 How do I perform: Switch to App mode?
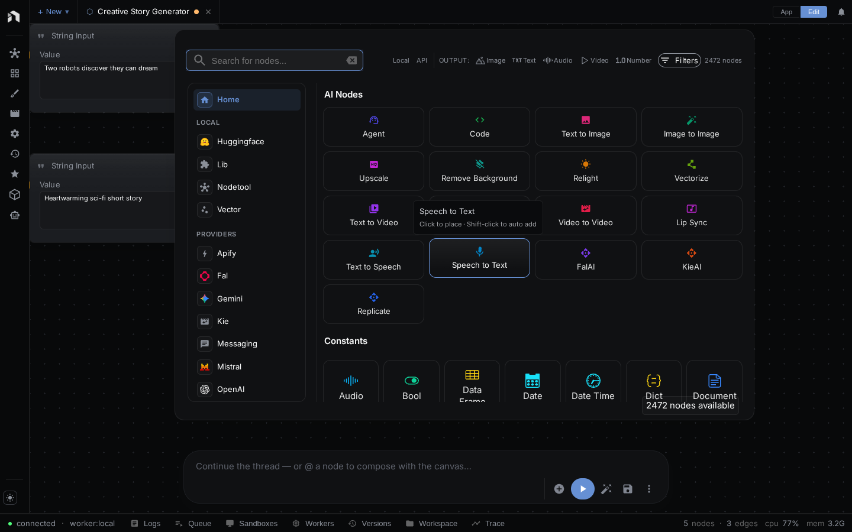point(786,12)
